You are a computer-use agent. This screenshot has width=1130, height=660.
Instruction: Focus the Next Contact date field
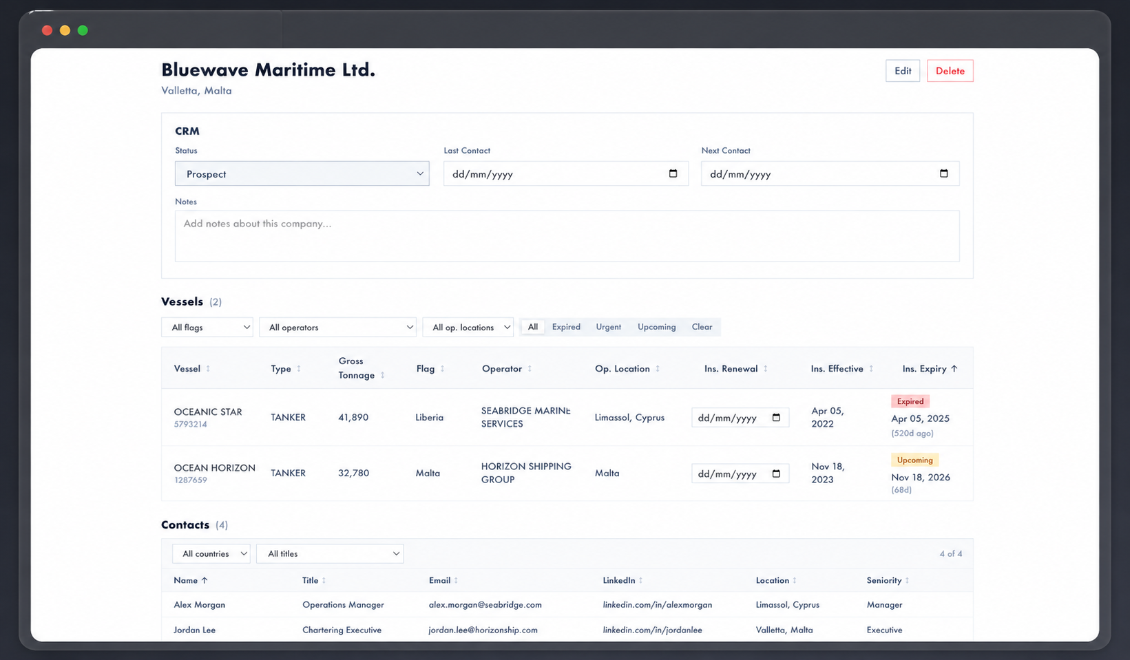tap(830, 173)
